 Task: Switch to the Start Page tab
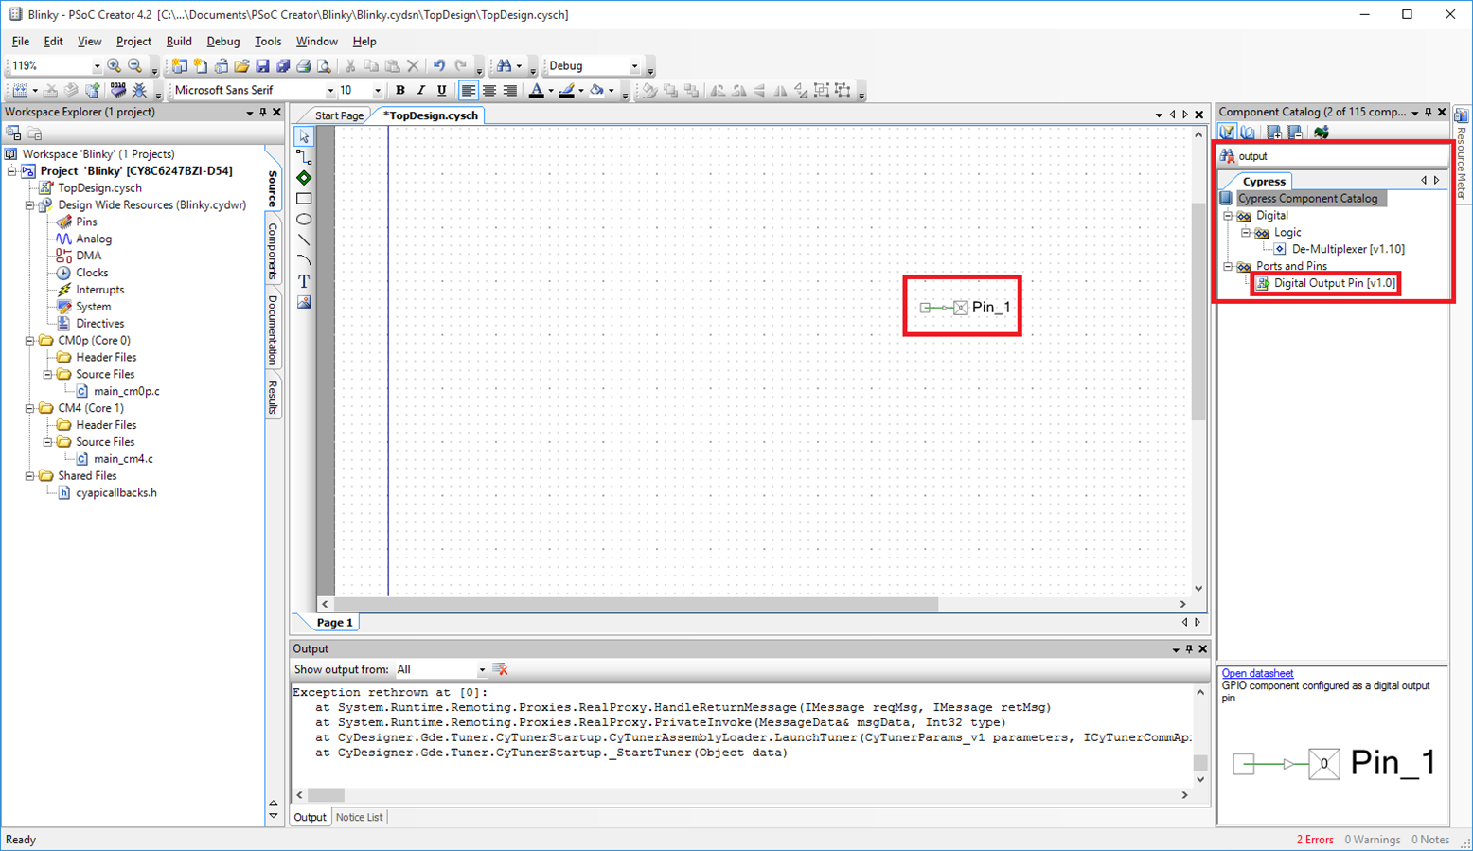point(339,115)
